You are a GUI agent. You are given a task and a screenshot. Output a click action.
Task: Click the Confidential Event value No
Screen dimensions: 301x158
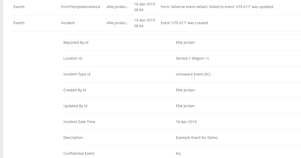point(178,153)
